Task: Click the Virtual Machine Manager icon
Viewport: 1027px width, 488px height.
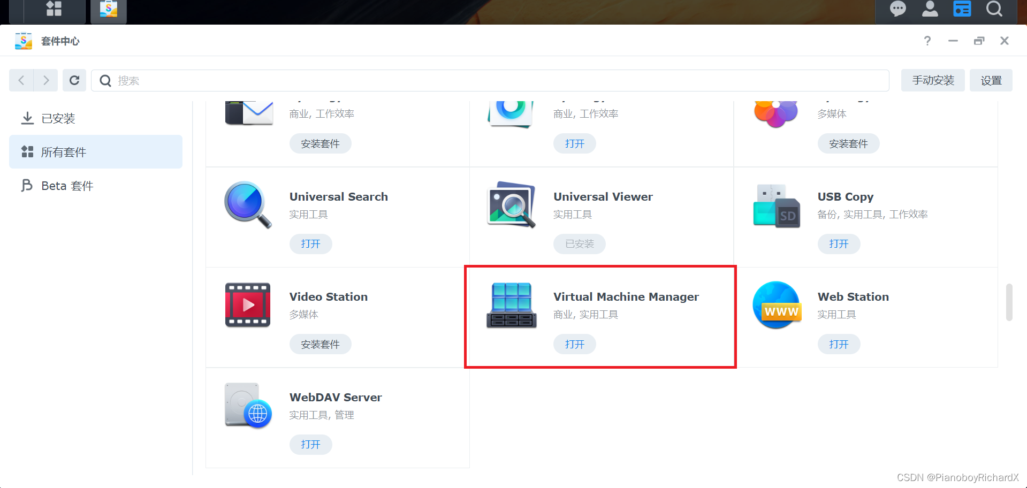Action: coord(512,305)
